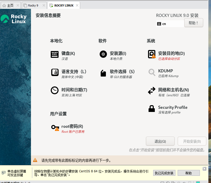The width and height of the screenshot is (211, 183).
Task: Click the keyboard icon in the VMware hint bar
Action: [x=4, y=173]
